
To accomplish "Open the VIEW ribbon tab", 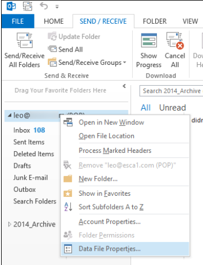I will [190, 21].
